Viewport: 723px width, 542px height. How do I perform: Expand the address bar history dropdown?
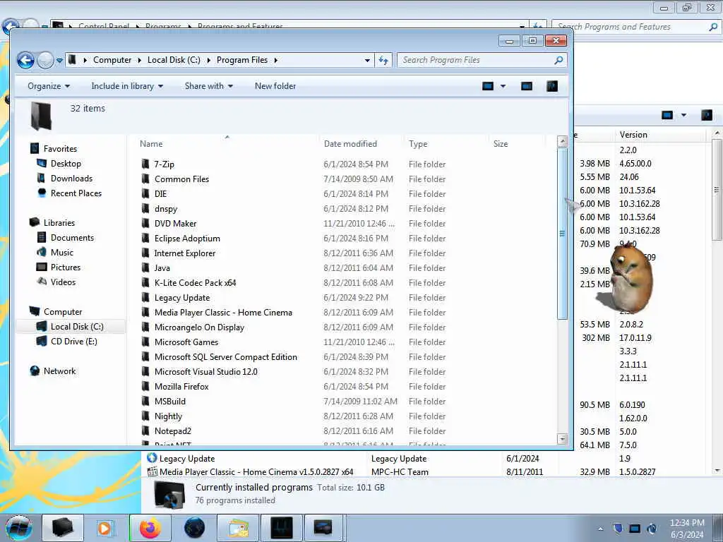click(x=367, y=61)
